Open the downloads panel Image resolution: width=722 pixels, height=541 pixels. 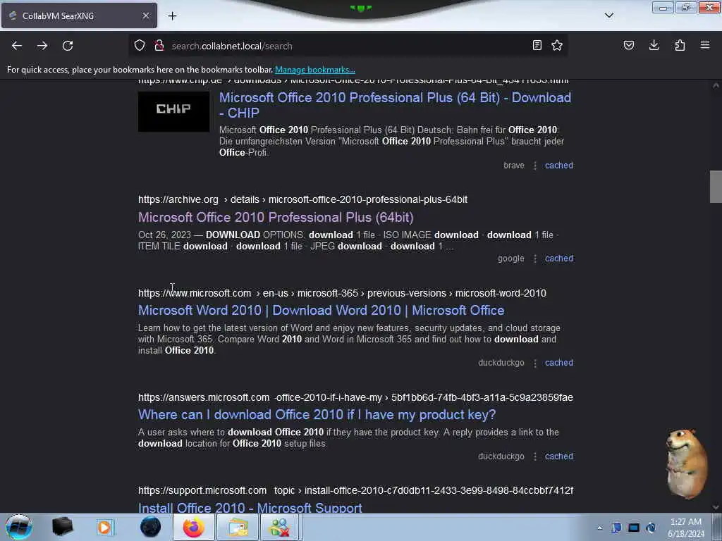click(x=654, y=45)
